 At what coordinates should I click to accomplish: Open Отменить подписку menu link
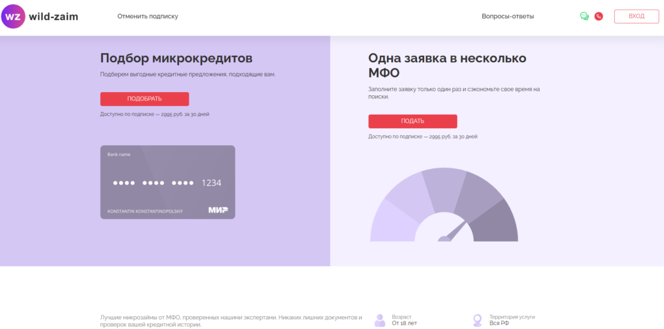[x=148, y=16]
